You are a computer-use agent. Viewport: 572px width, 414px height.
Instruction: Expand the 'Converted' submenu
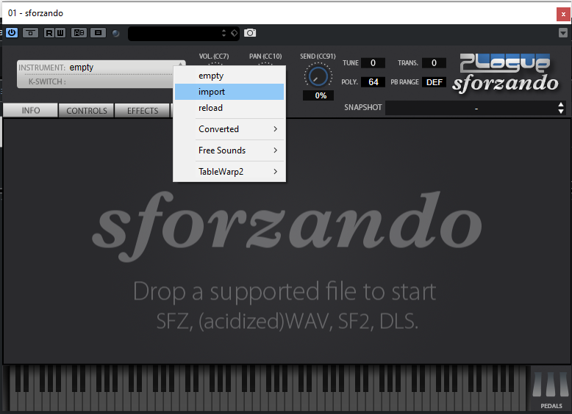pyautogui.click(x=229, y=129)
